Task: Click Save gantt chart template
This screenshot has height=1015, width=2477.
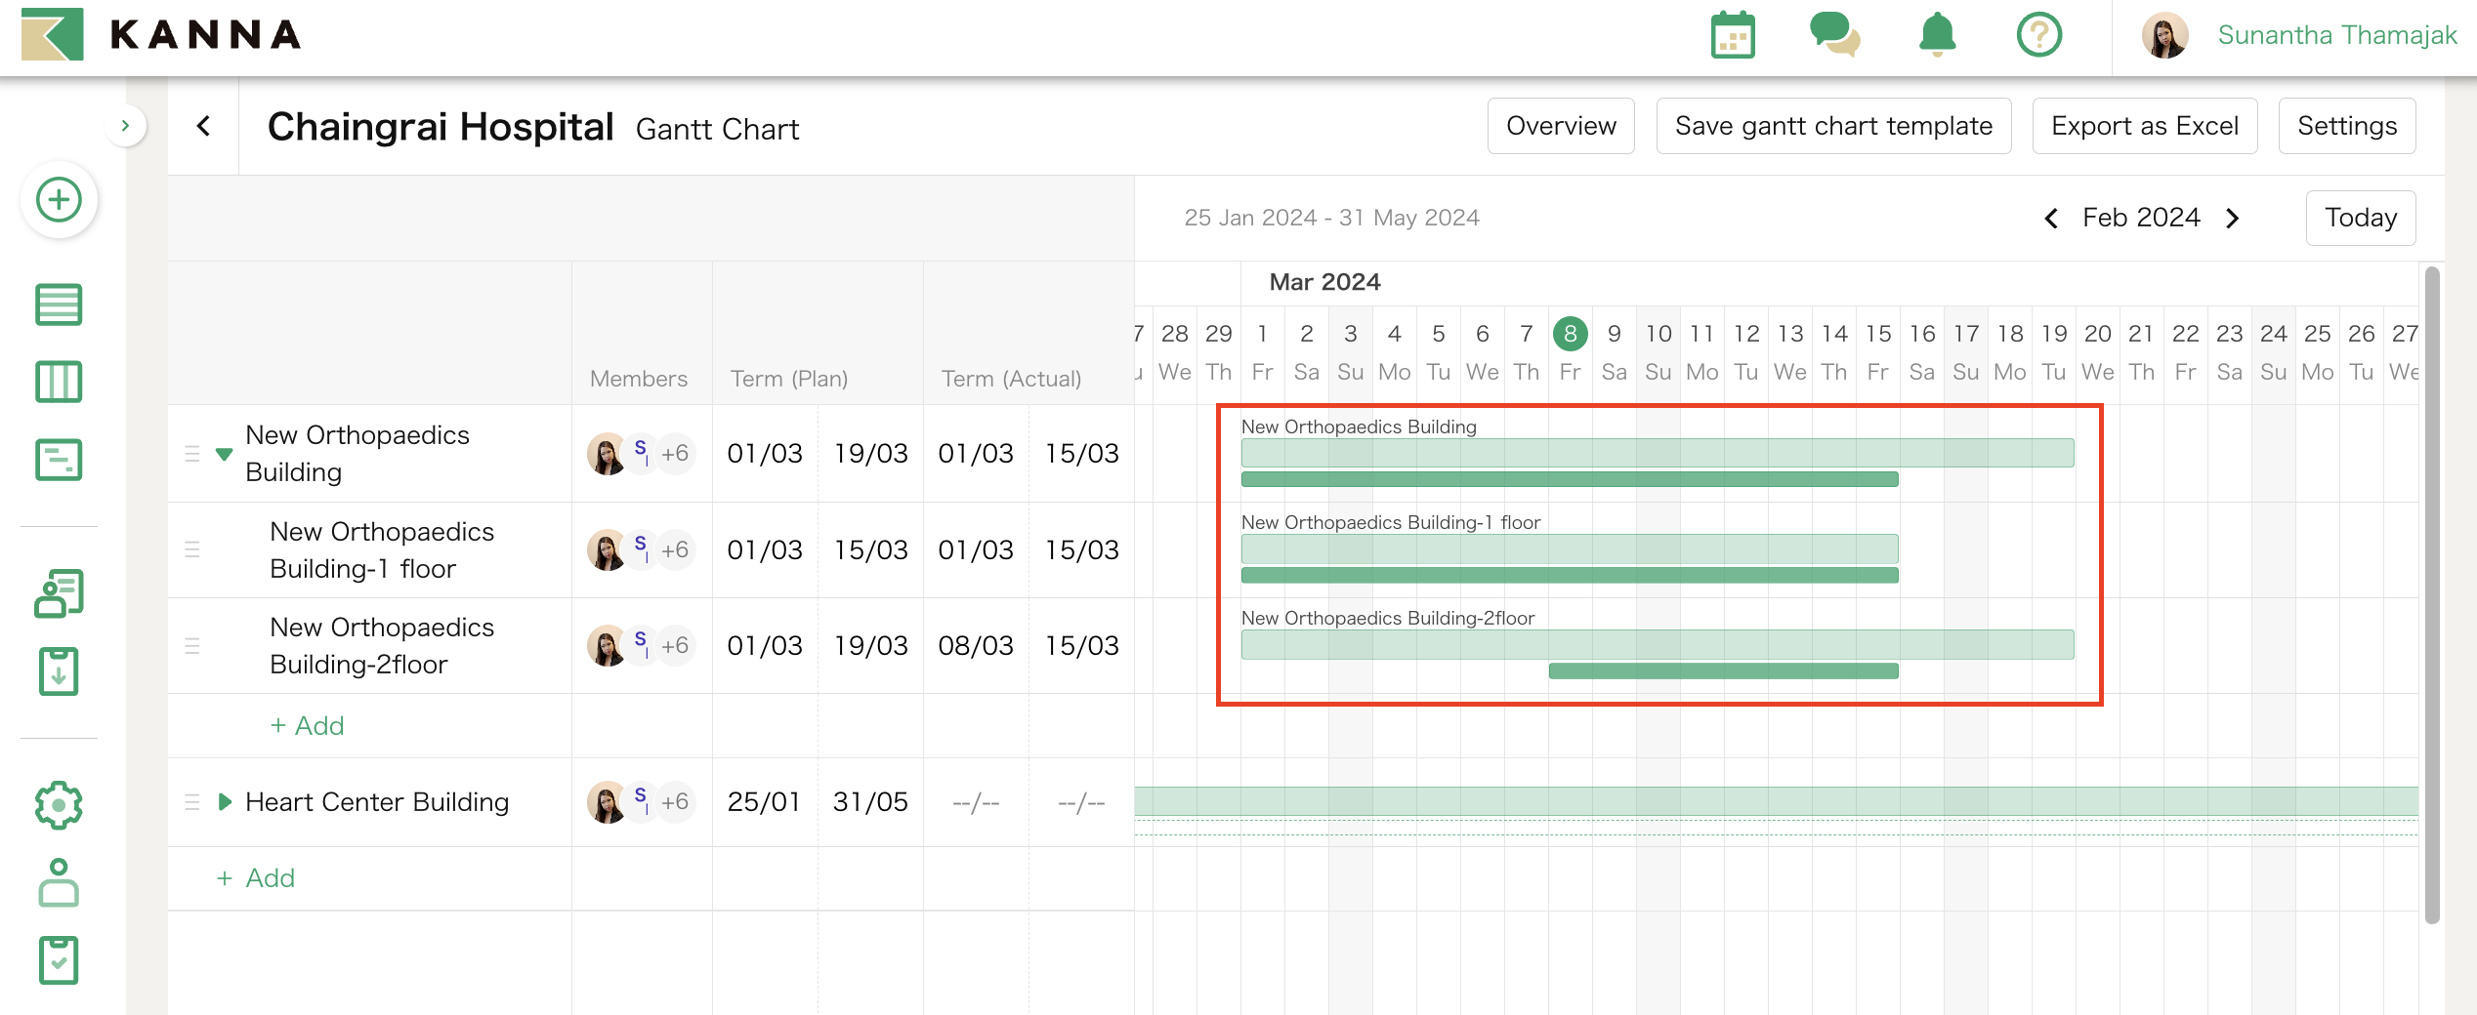Action: coord(1833,125)
